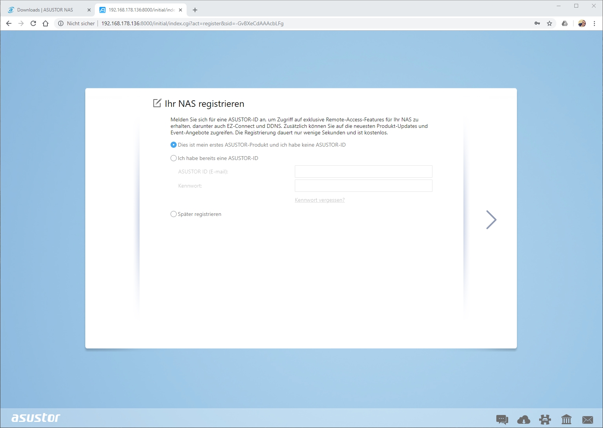Screen dimensions: 603x428
Task: Open the Chrome three-dot menu
Action: (x=594, y=23)
